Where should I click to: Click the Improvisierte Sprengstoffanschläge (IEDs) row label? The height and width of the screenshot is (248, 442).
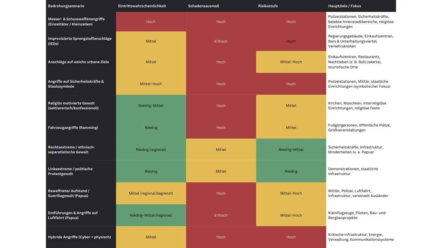pos(80,41)
